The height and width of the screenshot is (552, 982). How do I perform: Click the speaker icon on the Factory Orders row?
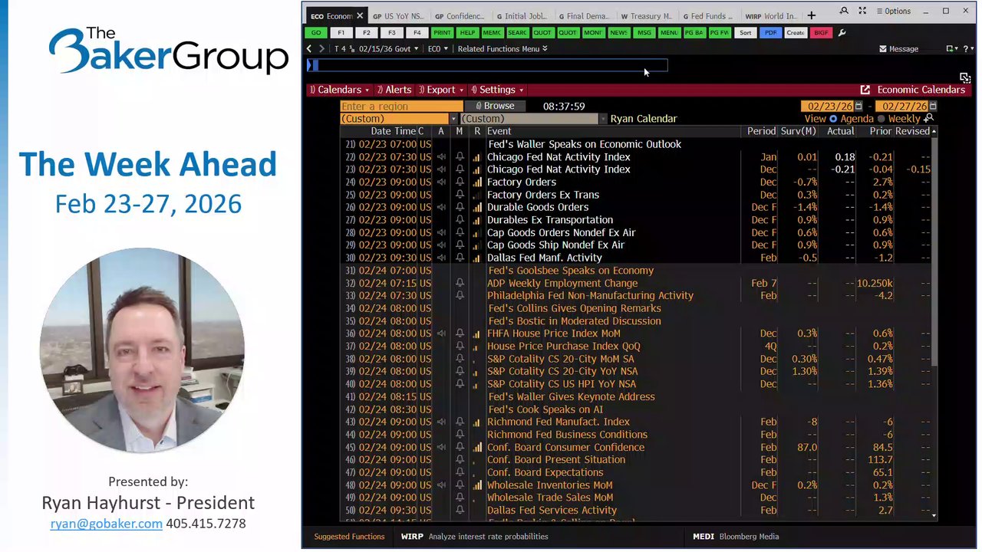[441, 182]
